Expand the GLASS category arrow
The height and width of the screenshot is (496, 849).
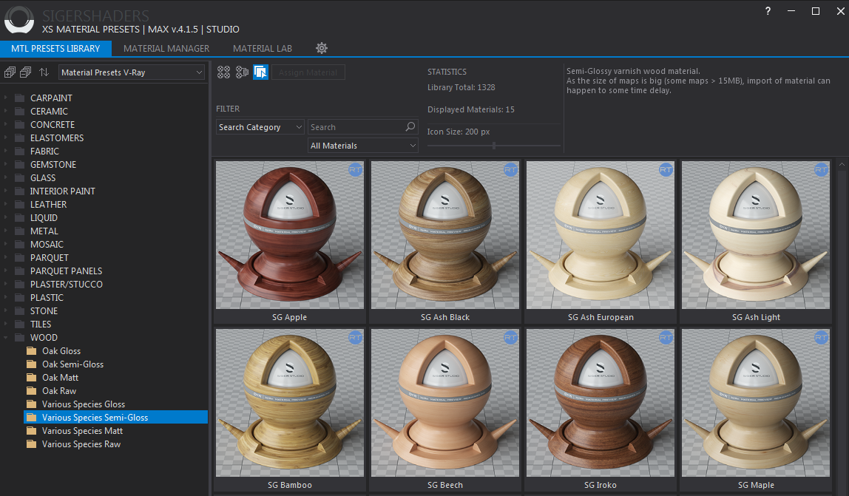[5, 177]
